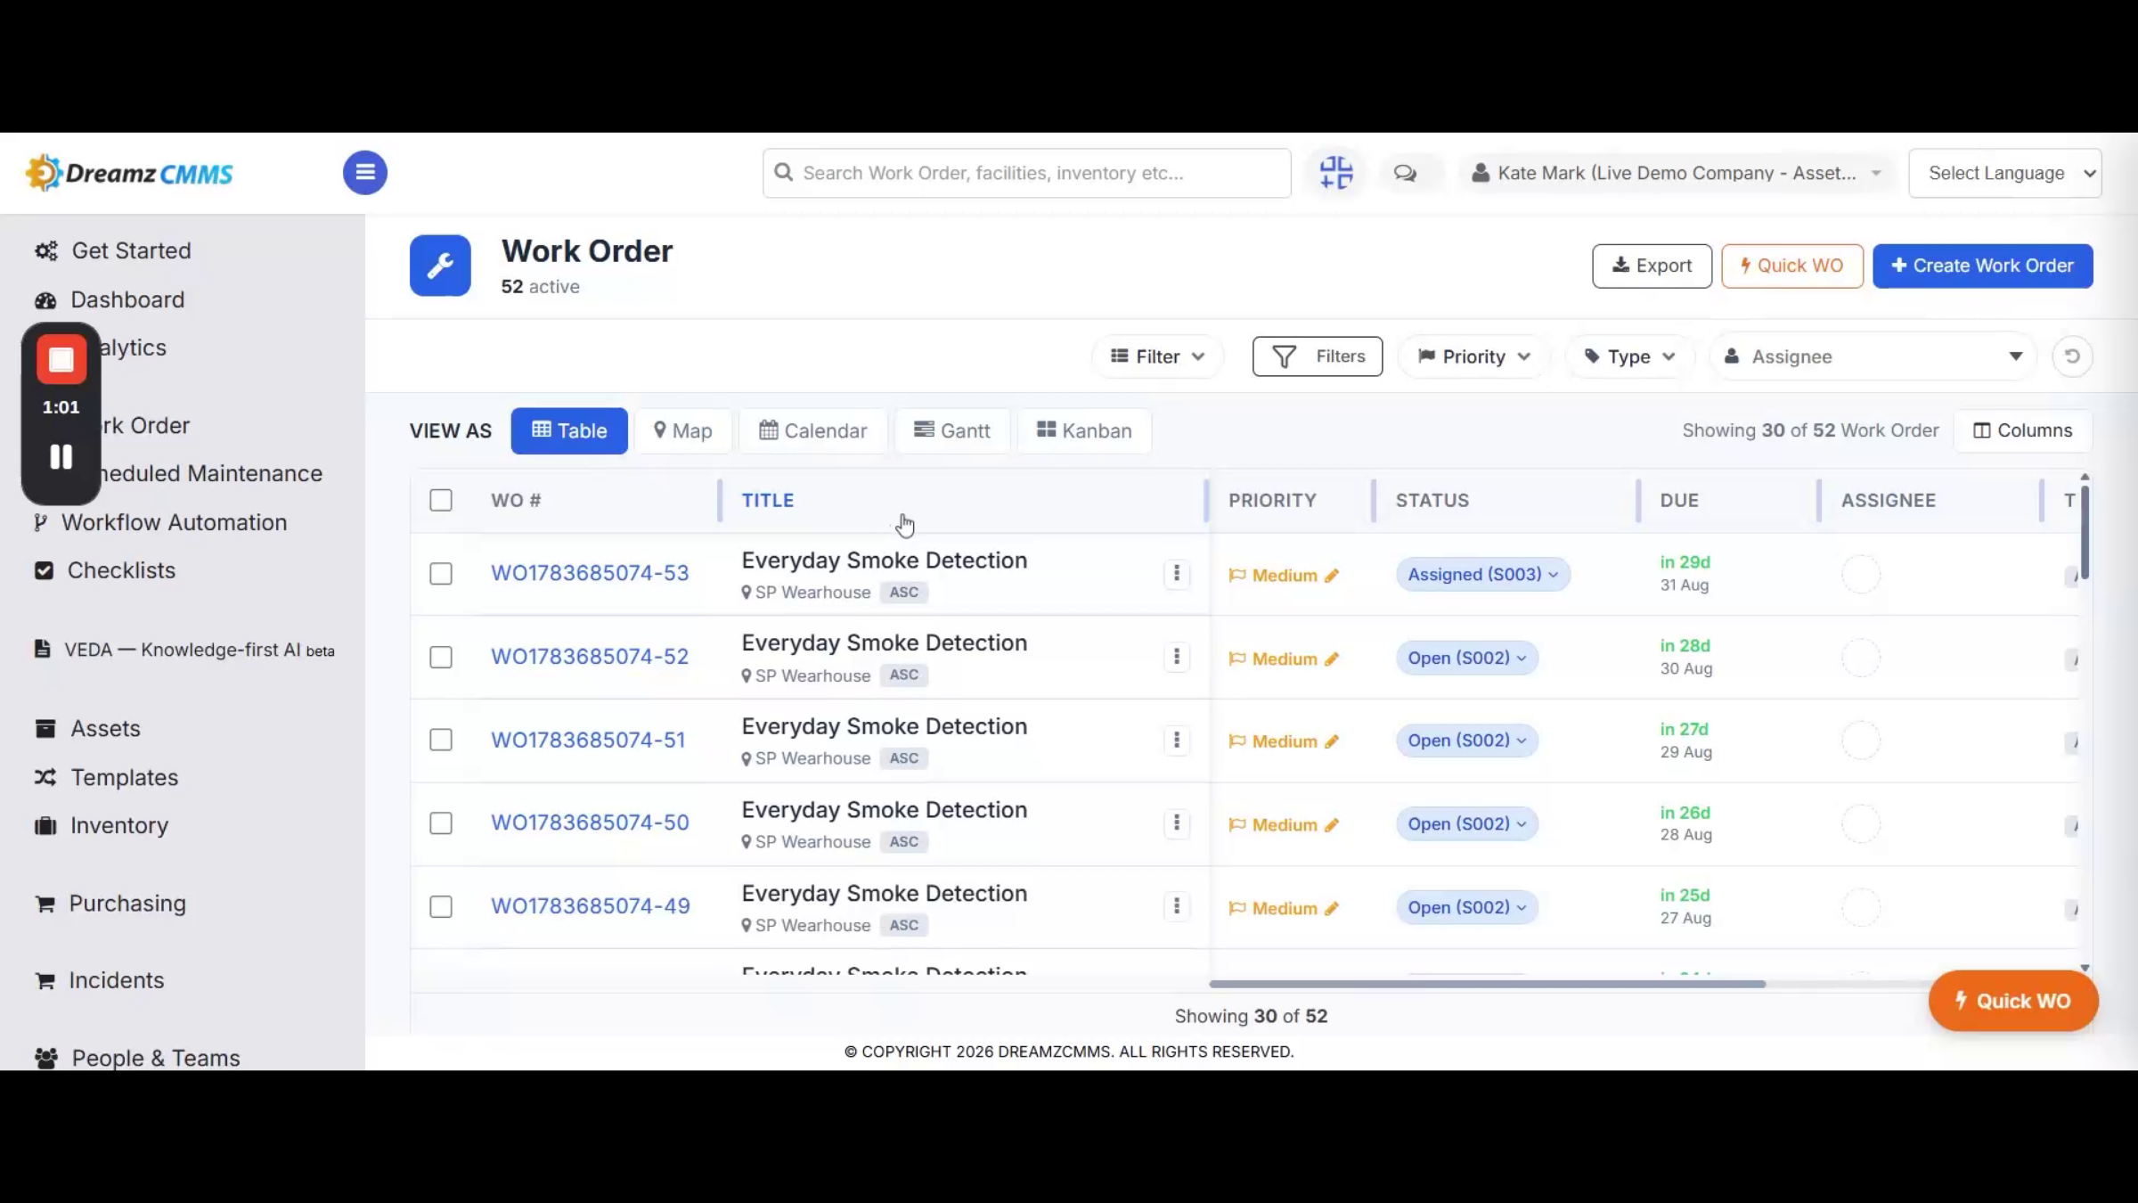Image resolution: width=2138 pixels, height=1203 pixels.
Task: Open the quick-add grid icon in header
Action: (x=1336, y=173)
